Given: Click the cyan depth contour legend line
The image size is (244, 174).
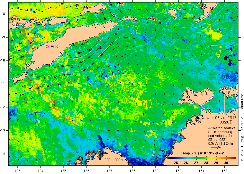Looking at the screenshot, I should (x=110, y=162).
